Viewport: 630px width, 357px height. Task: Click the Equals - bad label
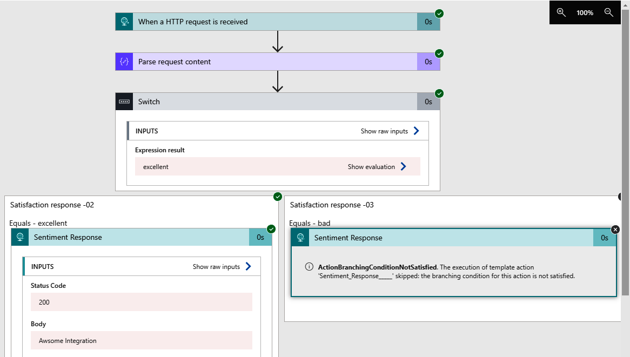[310, 223]
